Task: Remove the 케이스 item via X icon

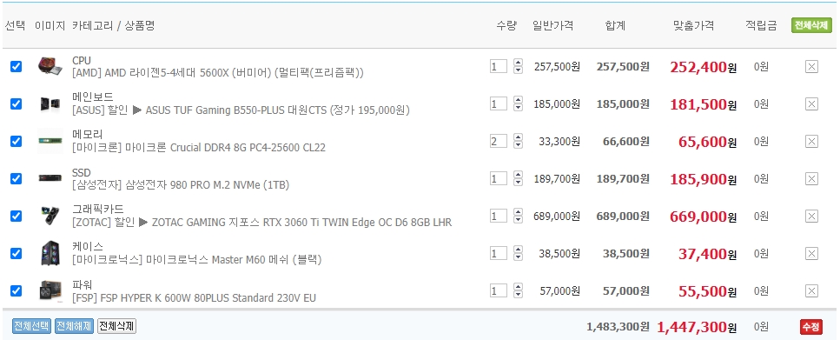Action: pyautogui.click(x=811, y=254)
